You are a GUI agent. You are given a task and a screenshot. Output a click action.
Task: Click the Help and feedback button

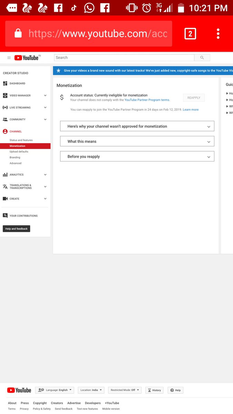16,229
